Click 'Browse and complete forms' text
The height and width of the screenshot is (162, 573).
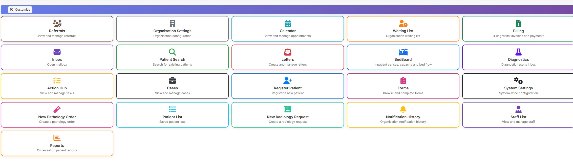pyautogui.click(x=403, y=93)
